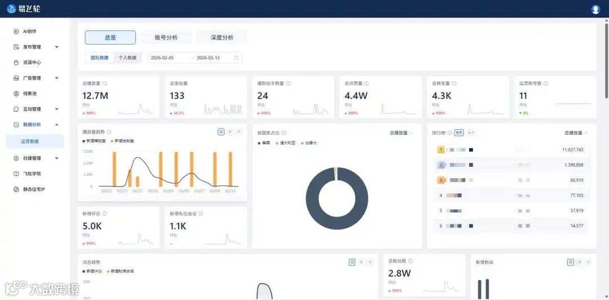Click the 发布管理 sidebar icon
Image resolution: width=609 pixels, height=300 pixels.
[x=16, y=47]
